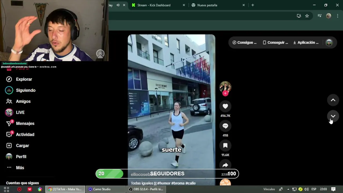The image size is (343, 193).
Task: Go to Amigos section
Action: [18, 101]
